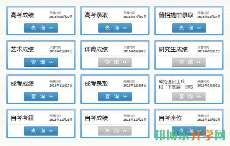Click the date 2016年03月02日
The width and height of the screenshot is (230, 146).
pyautogui.click(x=209, y=85)
